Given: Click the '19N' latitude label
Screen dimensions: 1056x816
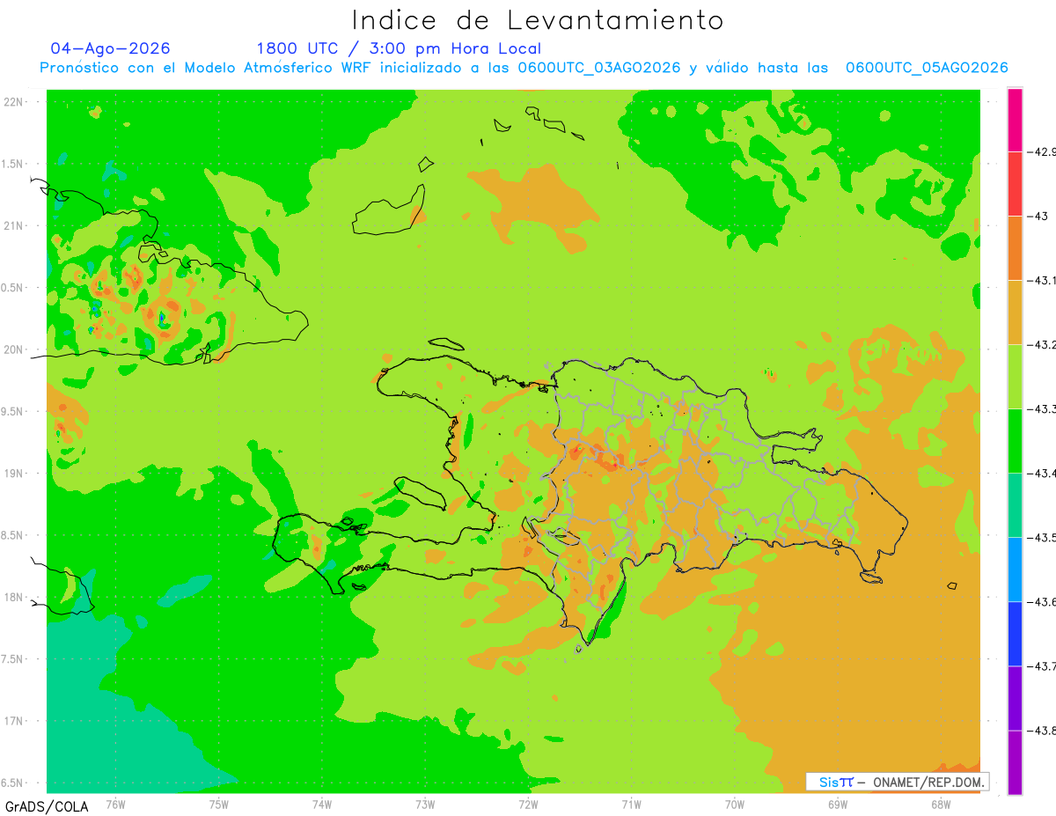Looking at the screenshot, I should (x=13, y=474).
